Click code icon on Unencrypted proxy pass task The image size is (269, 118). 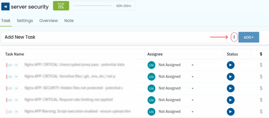point(10,65)
